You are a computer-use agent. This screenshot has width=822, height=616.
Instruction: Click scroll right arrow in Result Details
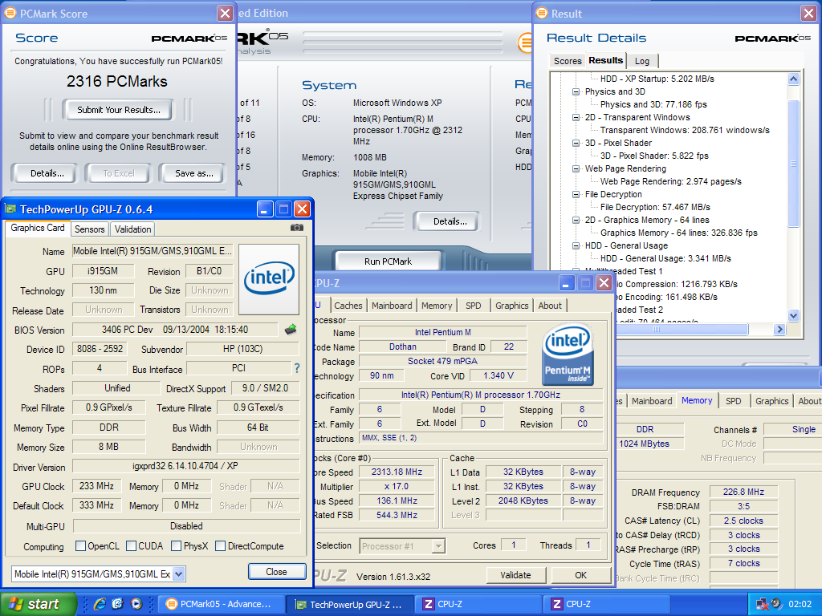[x=779, y=329]
